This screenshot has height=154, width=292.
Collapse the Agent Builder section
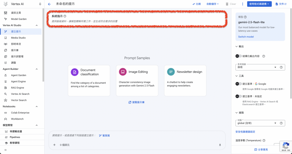coord(37,69)
